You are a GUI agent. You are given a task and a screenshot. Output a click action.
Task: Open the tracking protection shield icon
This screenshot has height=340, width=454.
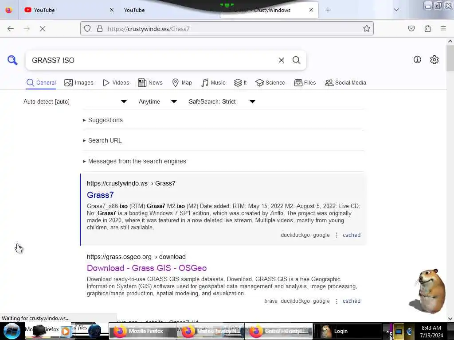tap(87, 29)
